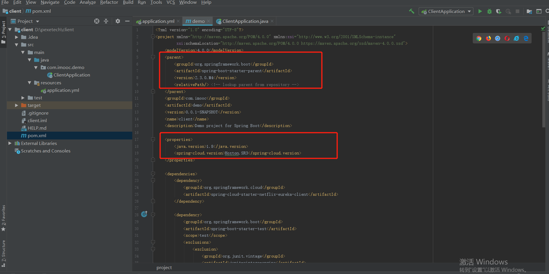Start debugging with the bug icon
Screen dimensions: 549x274
(x=489, y=11)
